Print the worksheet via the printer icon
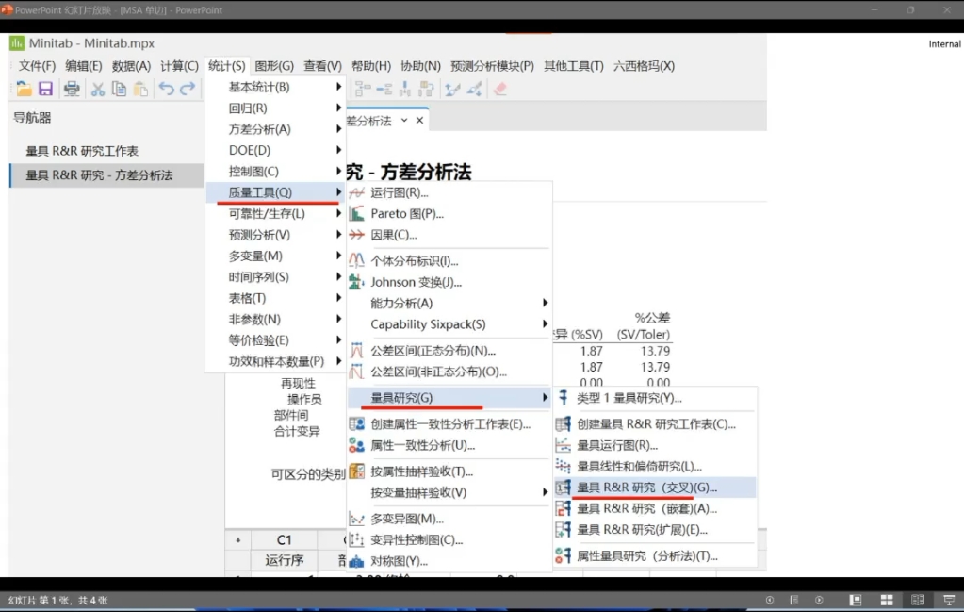The width and height of the screenshot is (964, 612). coord(72,88)
